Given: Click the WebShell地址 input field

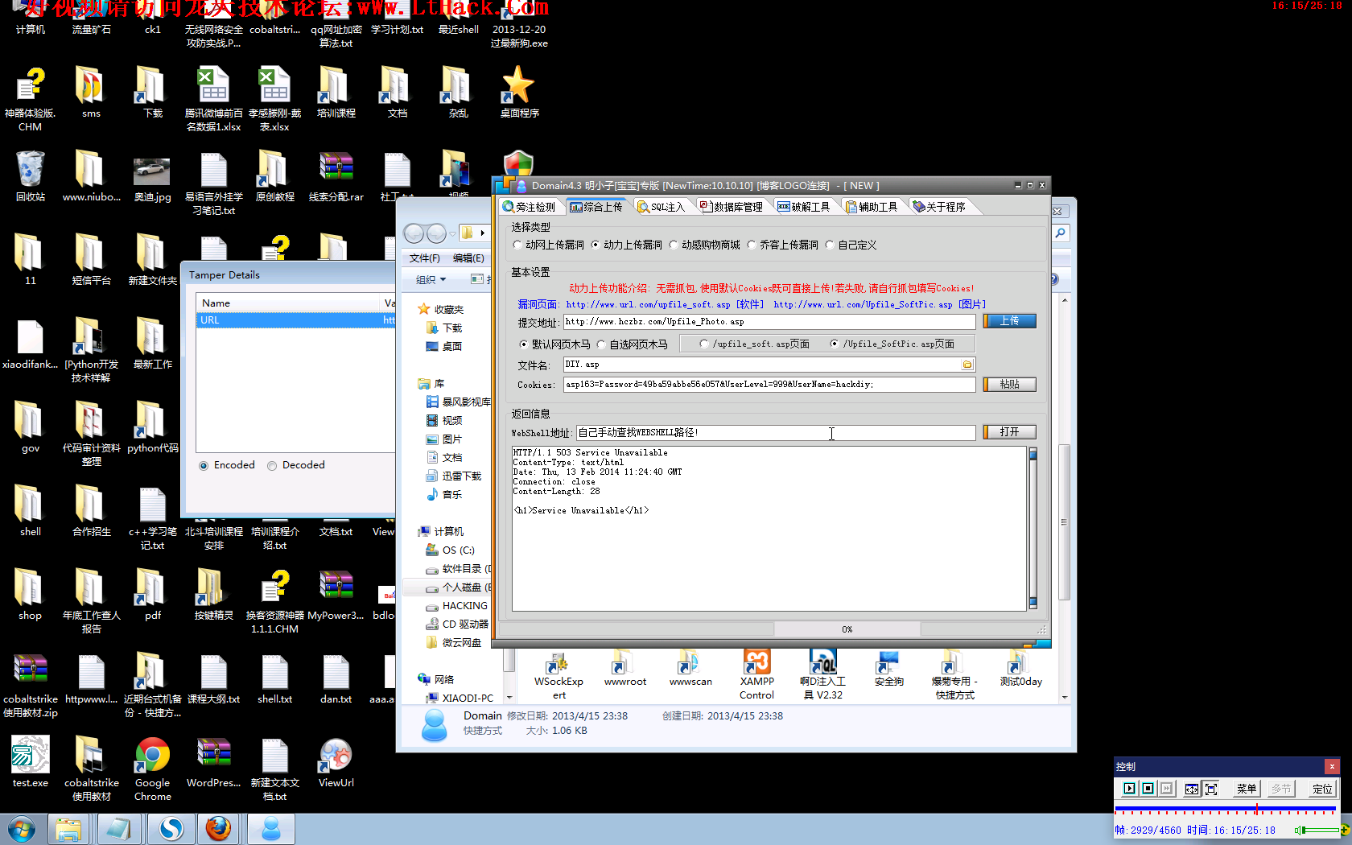Looking at the screenshot, I should (x=776, y=433).
